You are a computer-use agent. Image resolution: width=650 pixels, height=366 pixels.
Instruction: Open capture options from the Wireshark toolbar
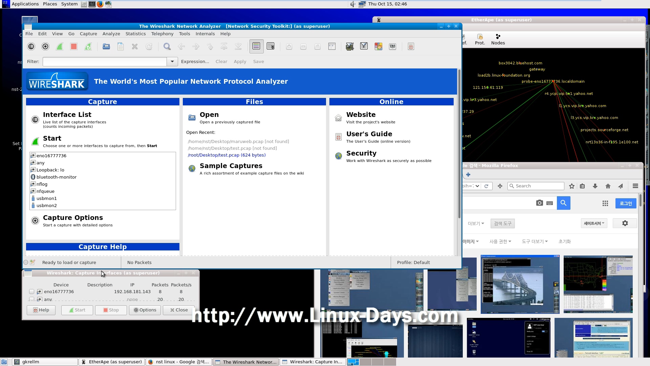click(45, 46)
